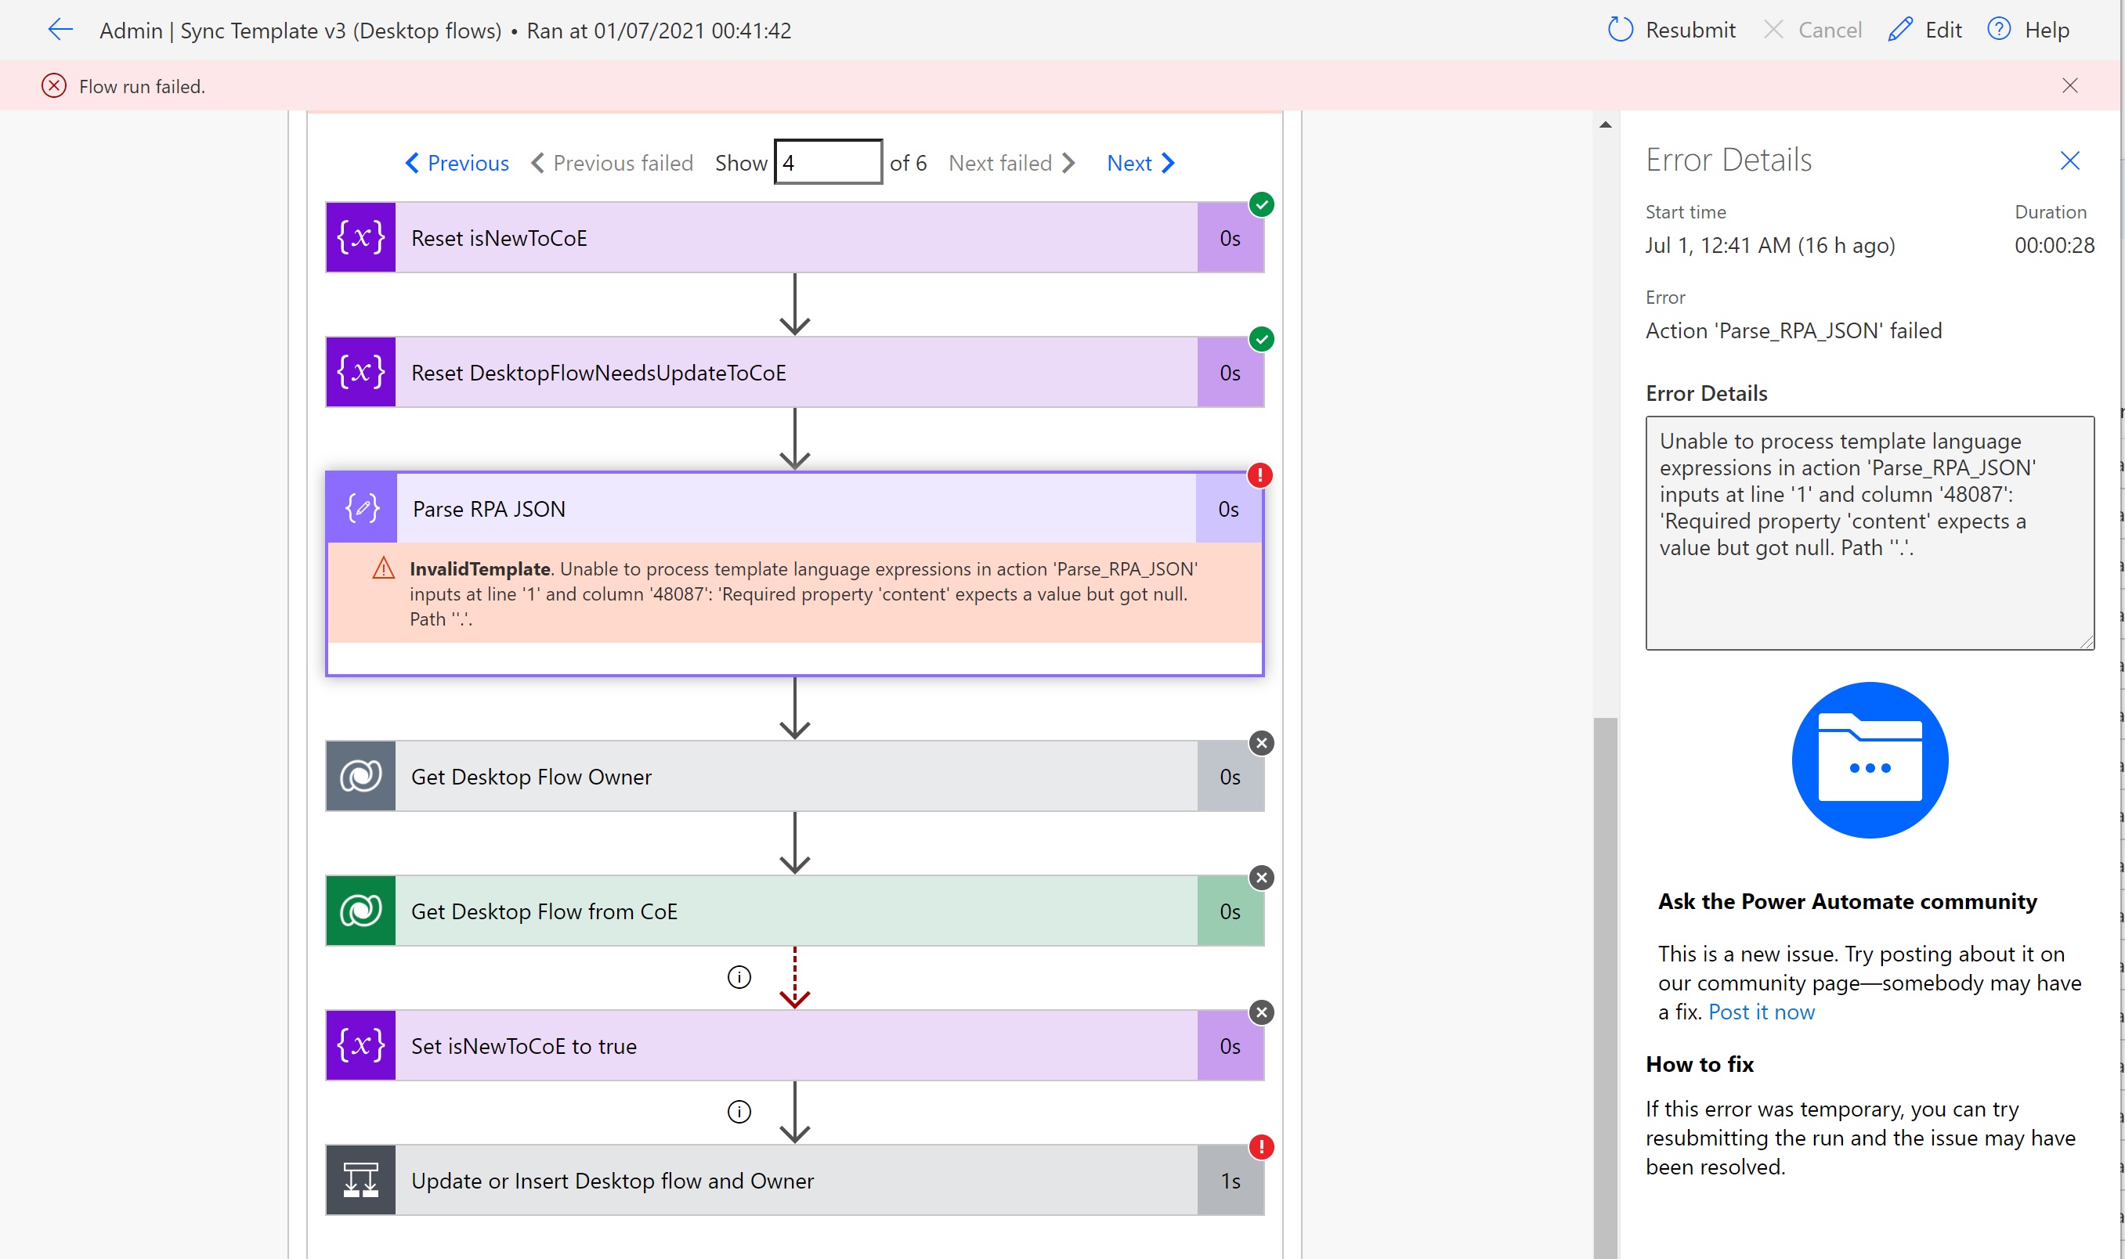
Task: Open Help via the question mark icon
Action: (1999, 29)
